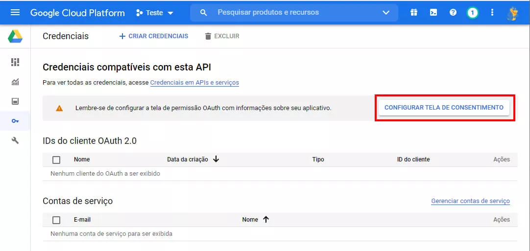Activate the Cloud Shell terminal icon
Image resolution: width=530 pixels, height=251 pixels.
[x=434, y=13]
